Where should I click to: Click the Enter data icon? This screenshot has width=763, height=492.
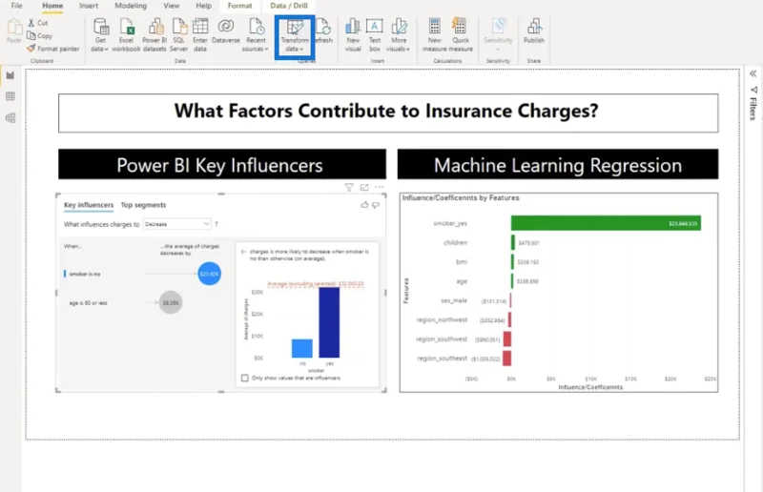[x=200, y=28]
